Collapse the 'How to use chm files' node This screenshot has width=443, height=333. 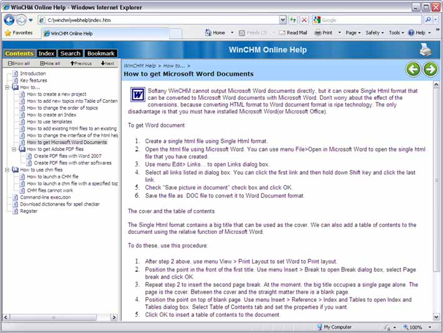[7, 170]
